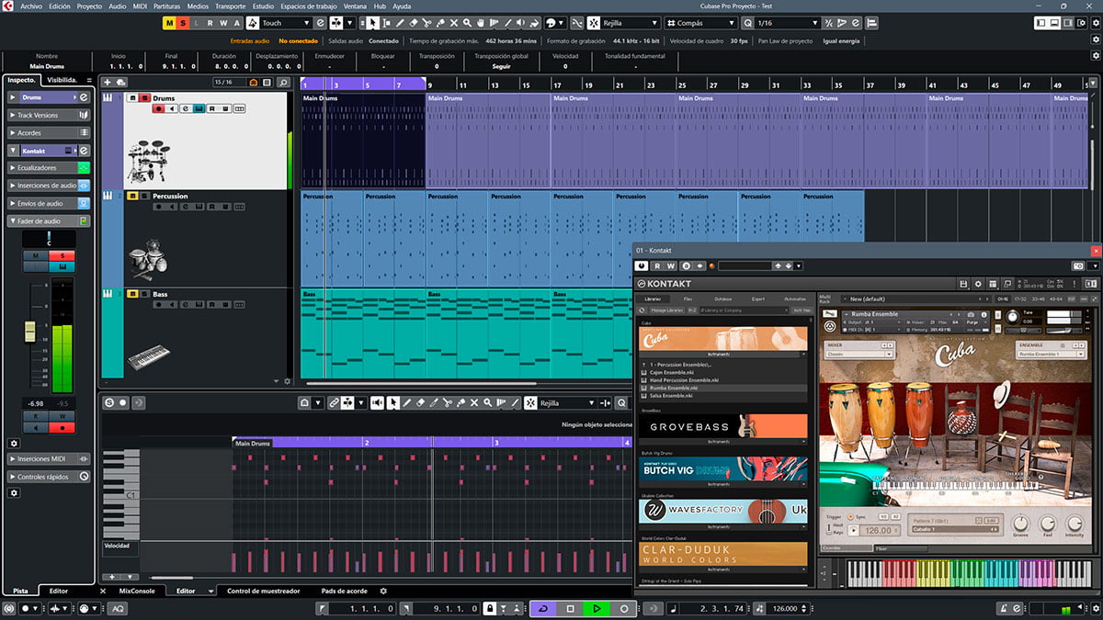This screenshot has width=1103, height=620.
Task: Click Kontakt Tune knob
Action: [x=1012, y=317]
